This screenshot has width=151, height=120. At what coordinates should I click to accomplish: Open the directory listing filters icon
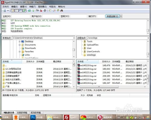(50, 11)
